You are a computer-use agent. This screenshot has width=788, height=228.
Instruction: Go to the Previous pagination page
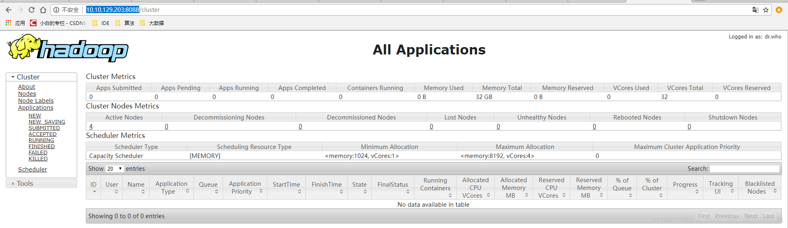[727, 216]
